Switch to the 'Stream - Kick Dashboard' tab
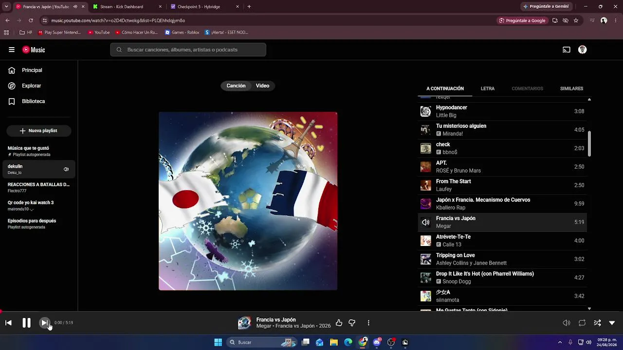The width and height of the screenshot is (623, 350). (128, 7)
